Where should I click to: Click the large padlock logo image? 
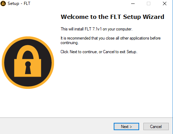coord(28,63)
